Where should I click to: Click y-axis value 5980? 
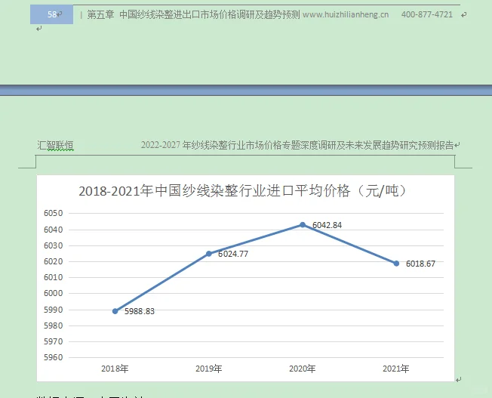54,325
